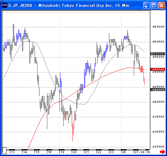This screenshot has width=167, height=156.
Task: Minimize the chart window
Action: tap(146, 5)
